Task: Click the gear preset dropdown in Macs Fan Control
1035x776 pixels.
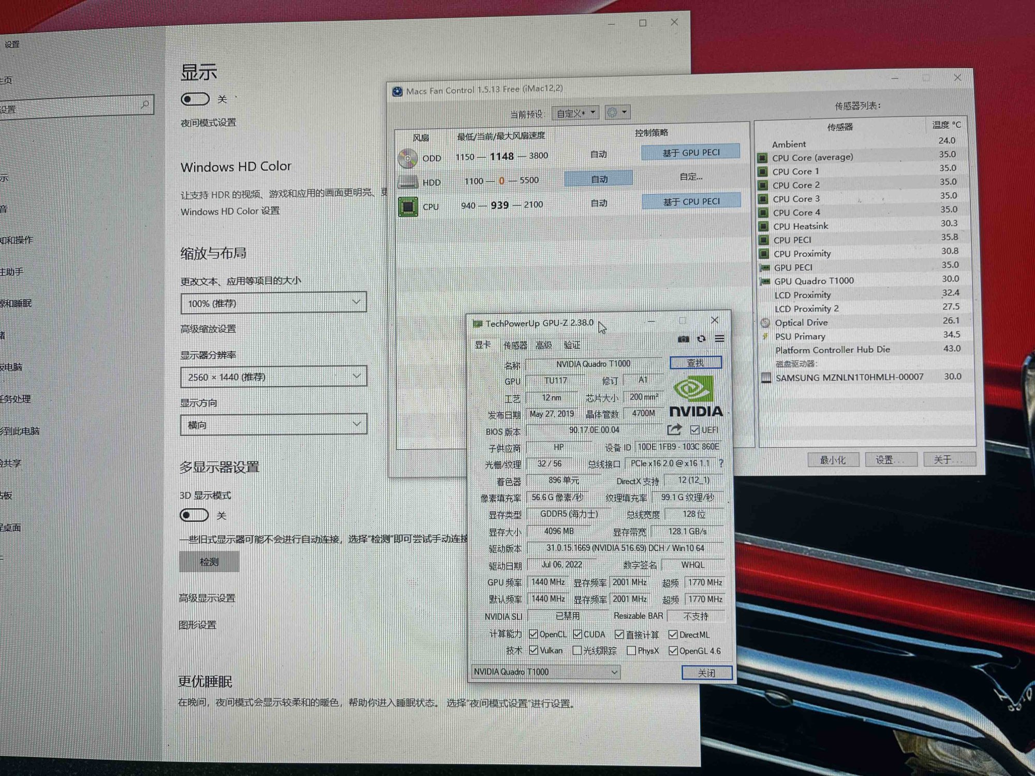Action: click(x=617, y=112)
